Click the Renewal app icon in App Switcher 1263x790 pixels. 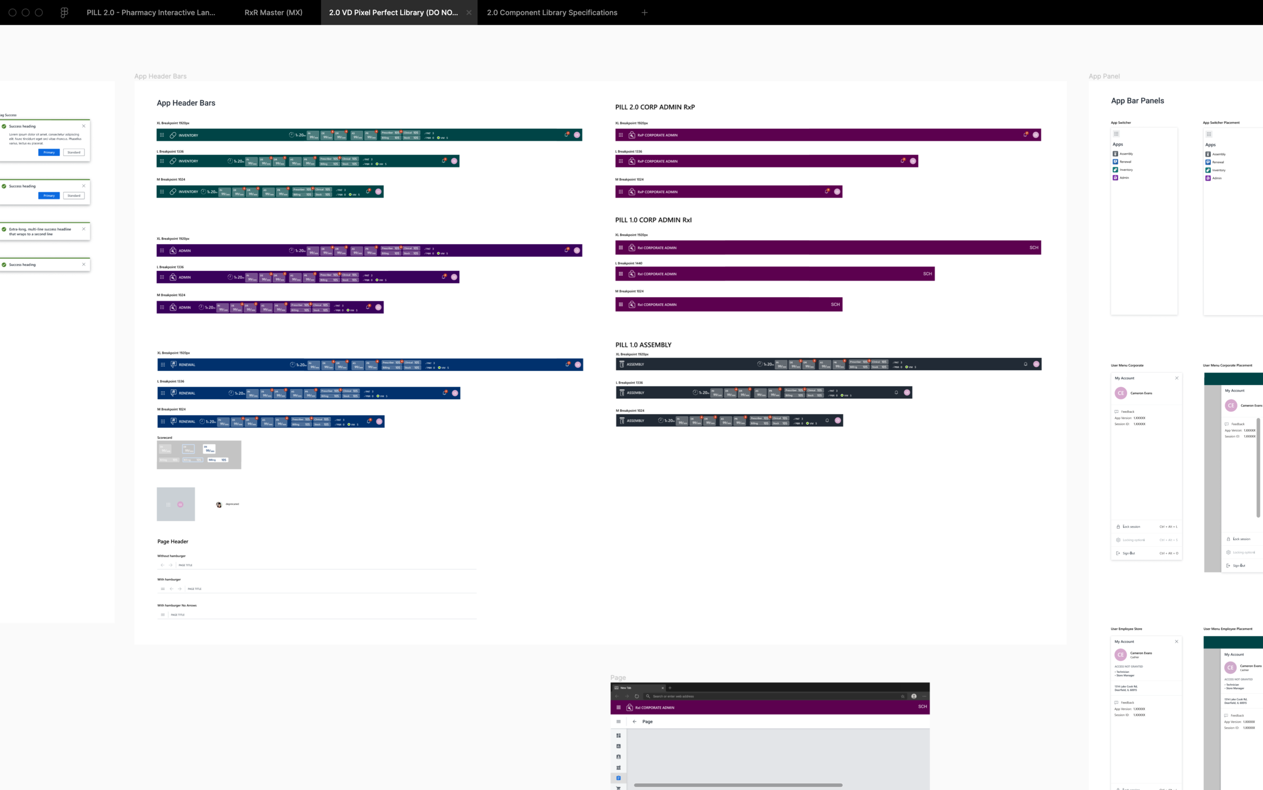[x=1116, y=161]
